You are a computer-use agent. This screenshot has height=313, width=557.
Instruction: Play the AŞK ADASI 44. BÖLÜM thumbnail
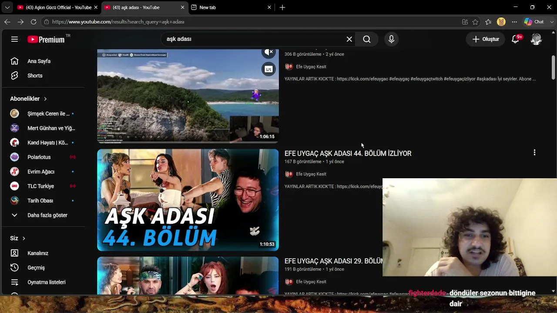[188, 200]
